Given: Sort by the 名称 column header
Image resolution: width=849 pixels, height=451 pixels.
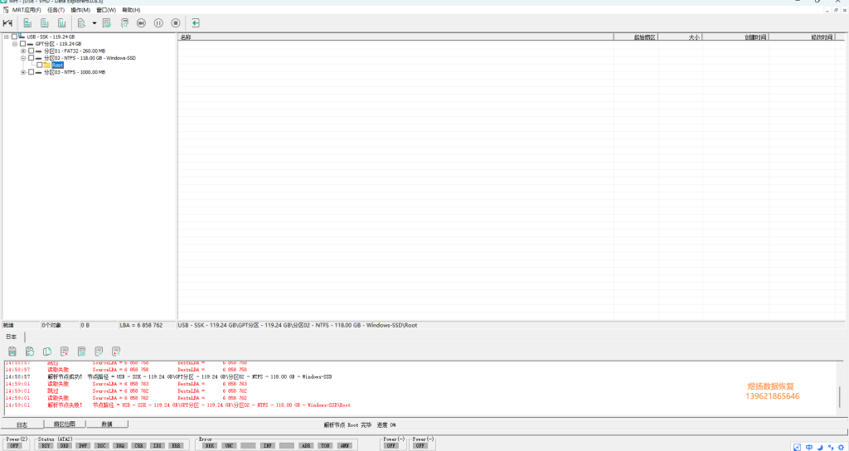Looking at the screenshot, I should 395,36.
